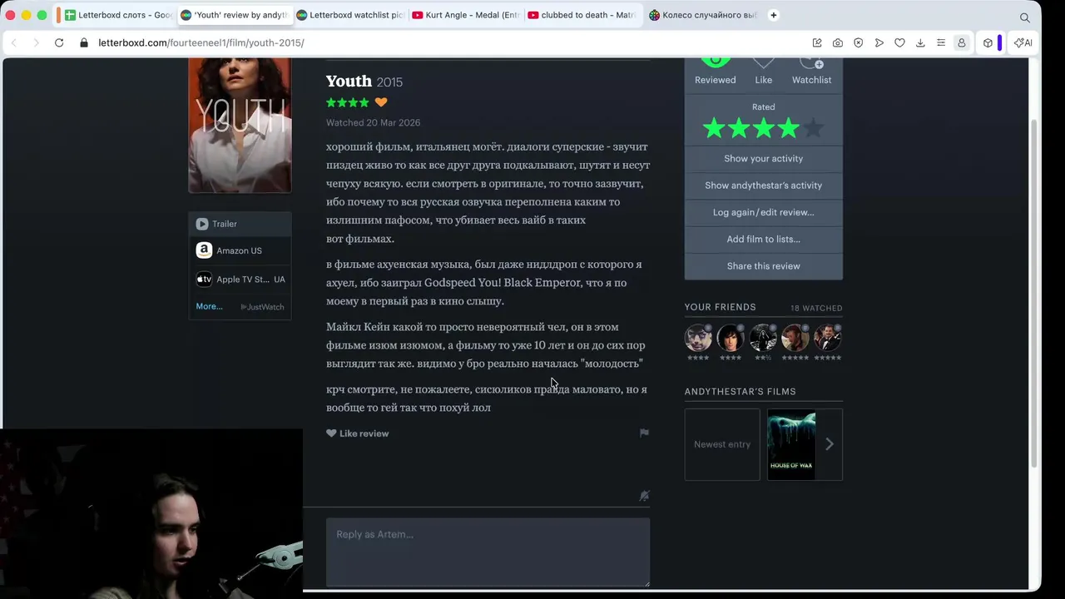This screenshot has width=1065, height=599.
Task: Advance andythestar's films with the chevron
Action: click(x=830, y=444)
